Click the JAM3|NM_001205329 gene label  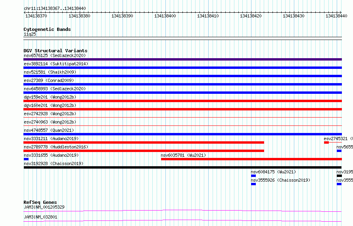(x=44, y=207)
